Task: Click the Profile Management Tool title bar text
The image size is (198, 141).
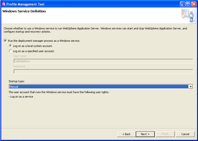Action: (x=25, y=4)
